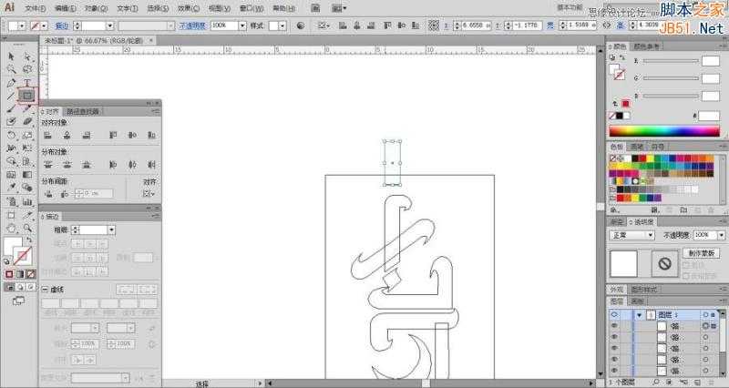Open 窗口(W) menu
The width and height of the screenshot is (729, 388).
(x=252, y=8)
